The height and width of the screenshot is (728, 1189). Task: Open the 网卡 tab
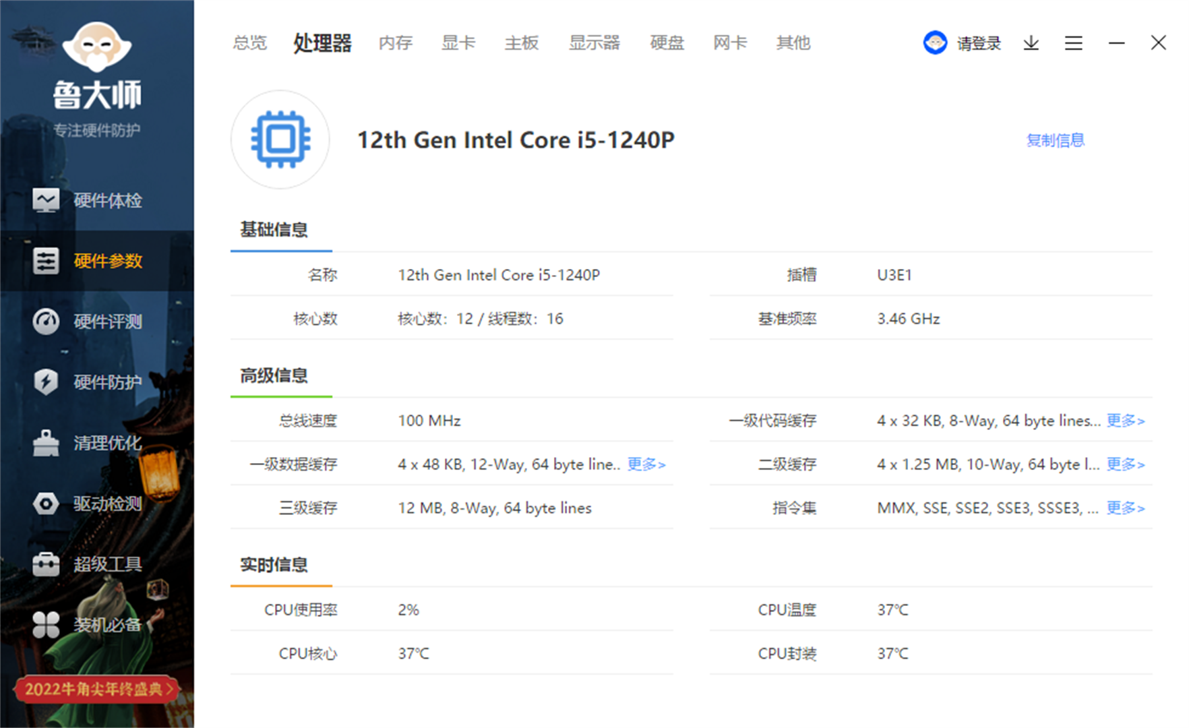click(x=731, y=43)
